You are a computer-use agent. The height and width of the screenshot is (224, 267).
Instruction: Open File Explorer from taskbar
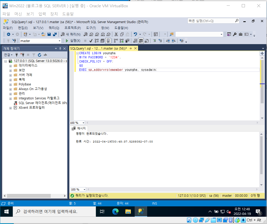[x=128, y=212]
